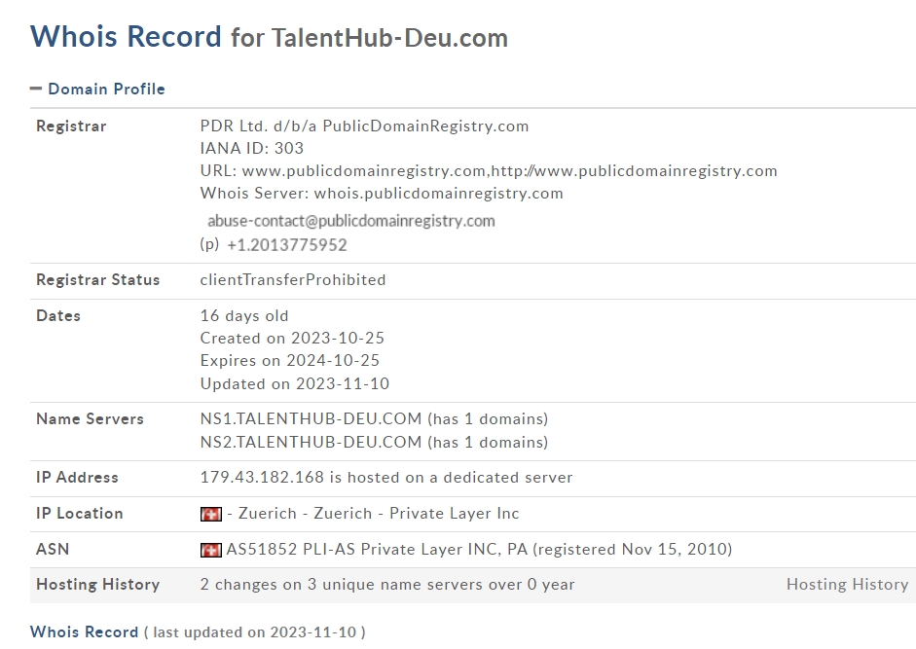Click the IP address 179.43.182.168

tap(262, 477)
